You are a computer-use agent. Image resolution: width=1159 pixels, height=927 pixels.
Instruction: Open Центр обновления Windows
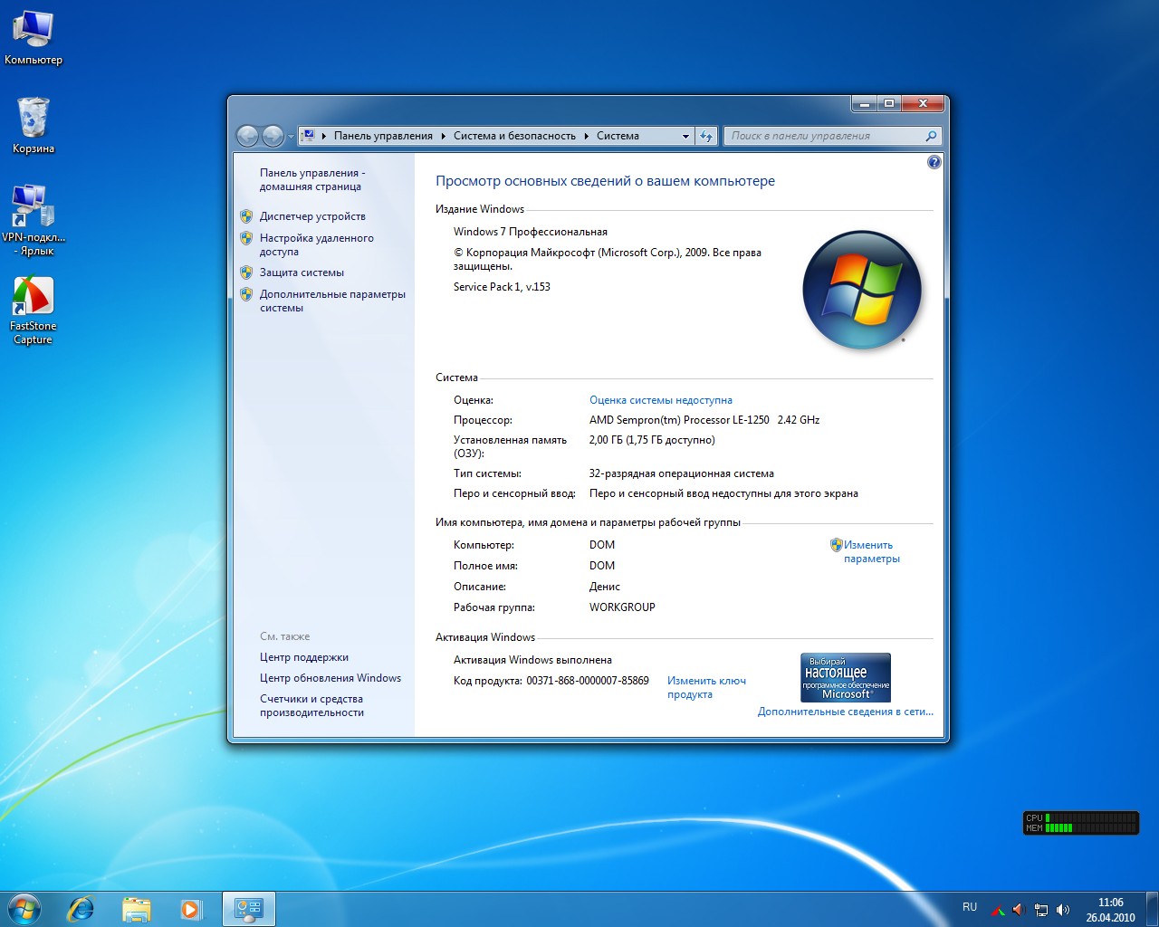pos(330,678)
